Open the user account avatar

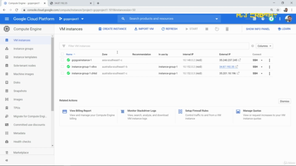(289, 18)
